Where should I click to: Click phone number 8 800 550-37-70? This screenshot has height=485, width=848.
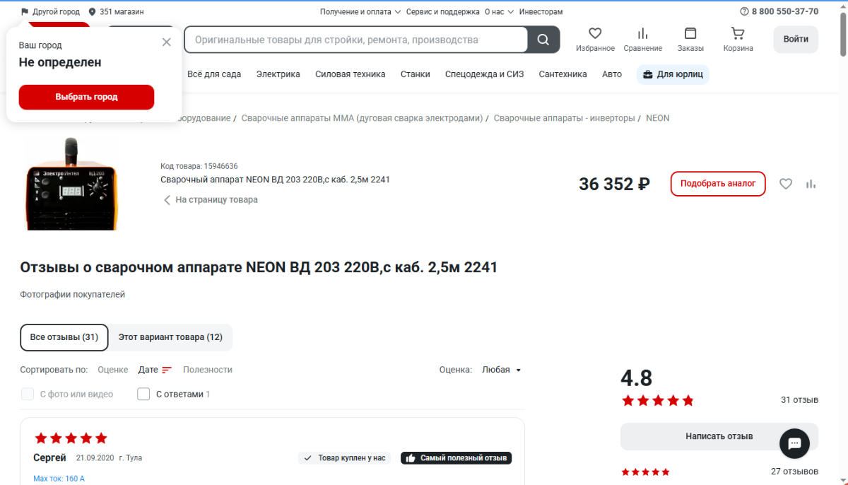tap(785, 11)
